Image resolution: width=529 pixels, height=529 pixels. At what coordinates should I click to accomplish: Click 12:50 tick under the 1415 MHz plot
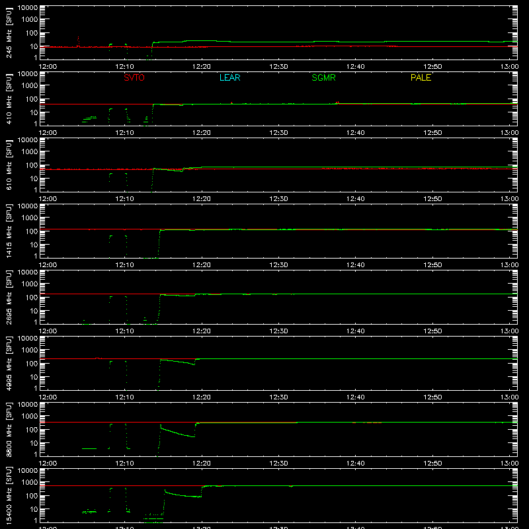coord(432,265)
